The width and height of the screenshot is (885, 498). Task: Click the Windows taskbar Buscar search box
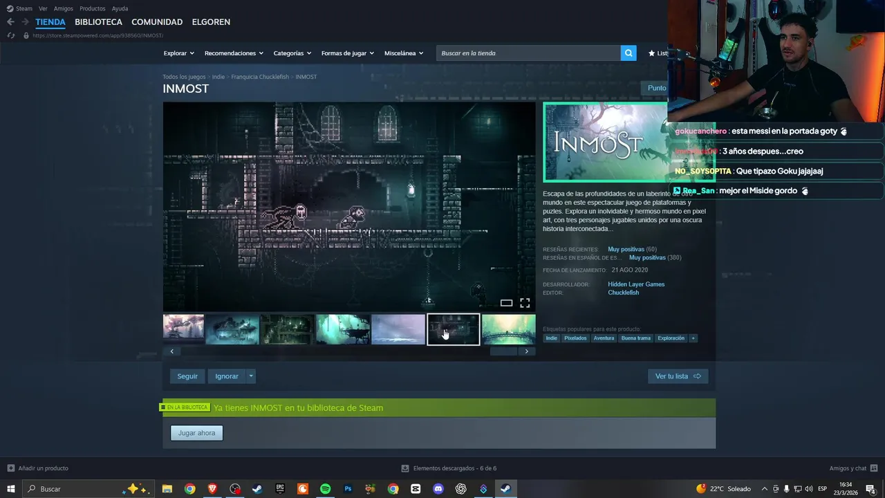coord(90,489)
